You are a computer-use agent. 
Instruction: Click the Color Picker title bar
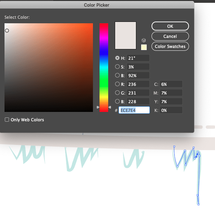pos(96,5)
